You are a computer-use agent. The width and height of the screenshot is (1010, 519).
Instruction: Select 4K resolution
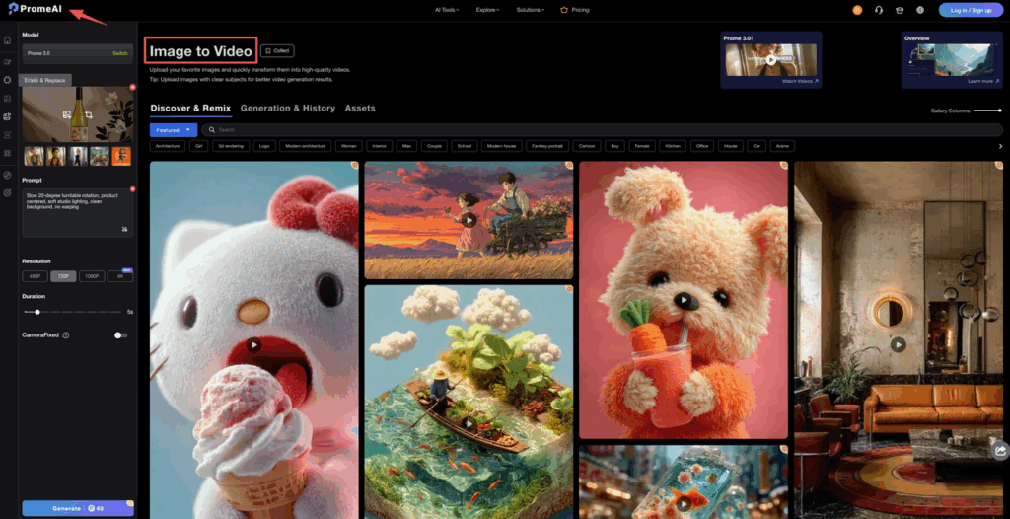120,276
